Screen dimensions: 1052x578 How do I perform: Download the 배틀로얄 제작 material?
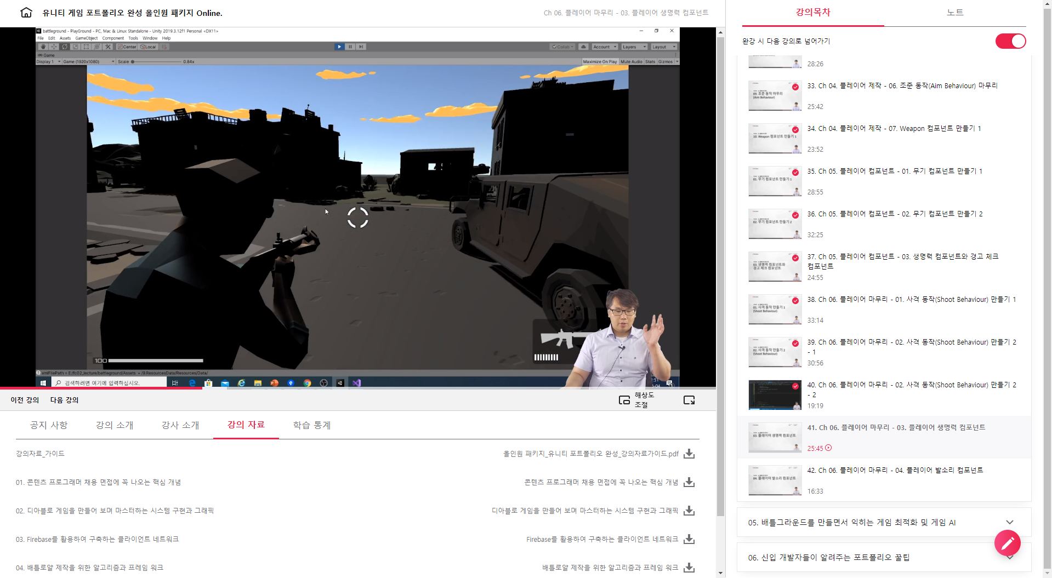689,568
